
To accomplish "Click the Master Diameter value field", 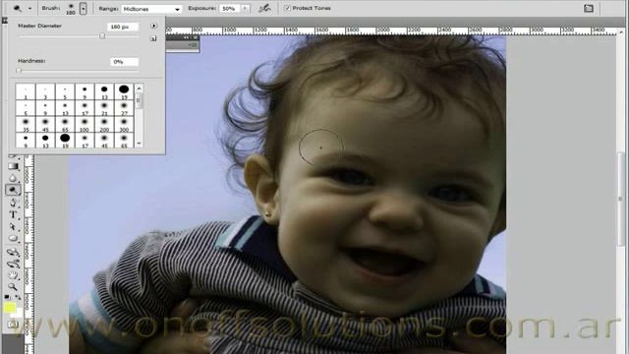I will pyautogui.click(x=123, y=27).
